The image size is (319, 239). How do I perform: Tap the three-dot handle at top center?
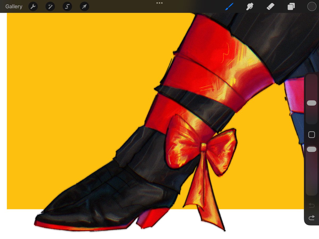click(159, 3)
